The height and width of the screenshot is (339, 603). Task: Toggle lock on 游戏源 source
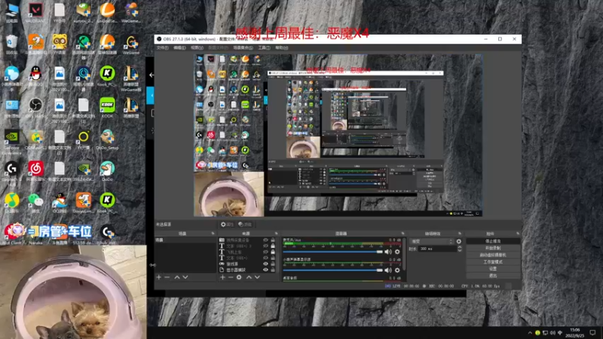(273, 264)
